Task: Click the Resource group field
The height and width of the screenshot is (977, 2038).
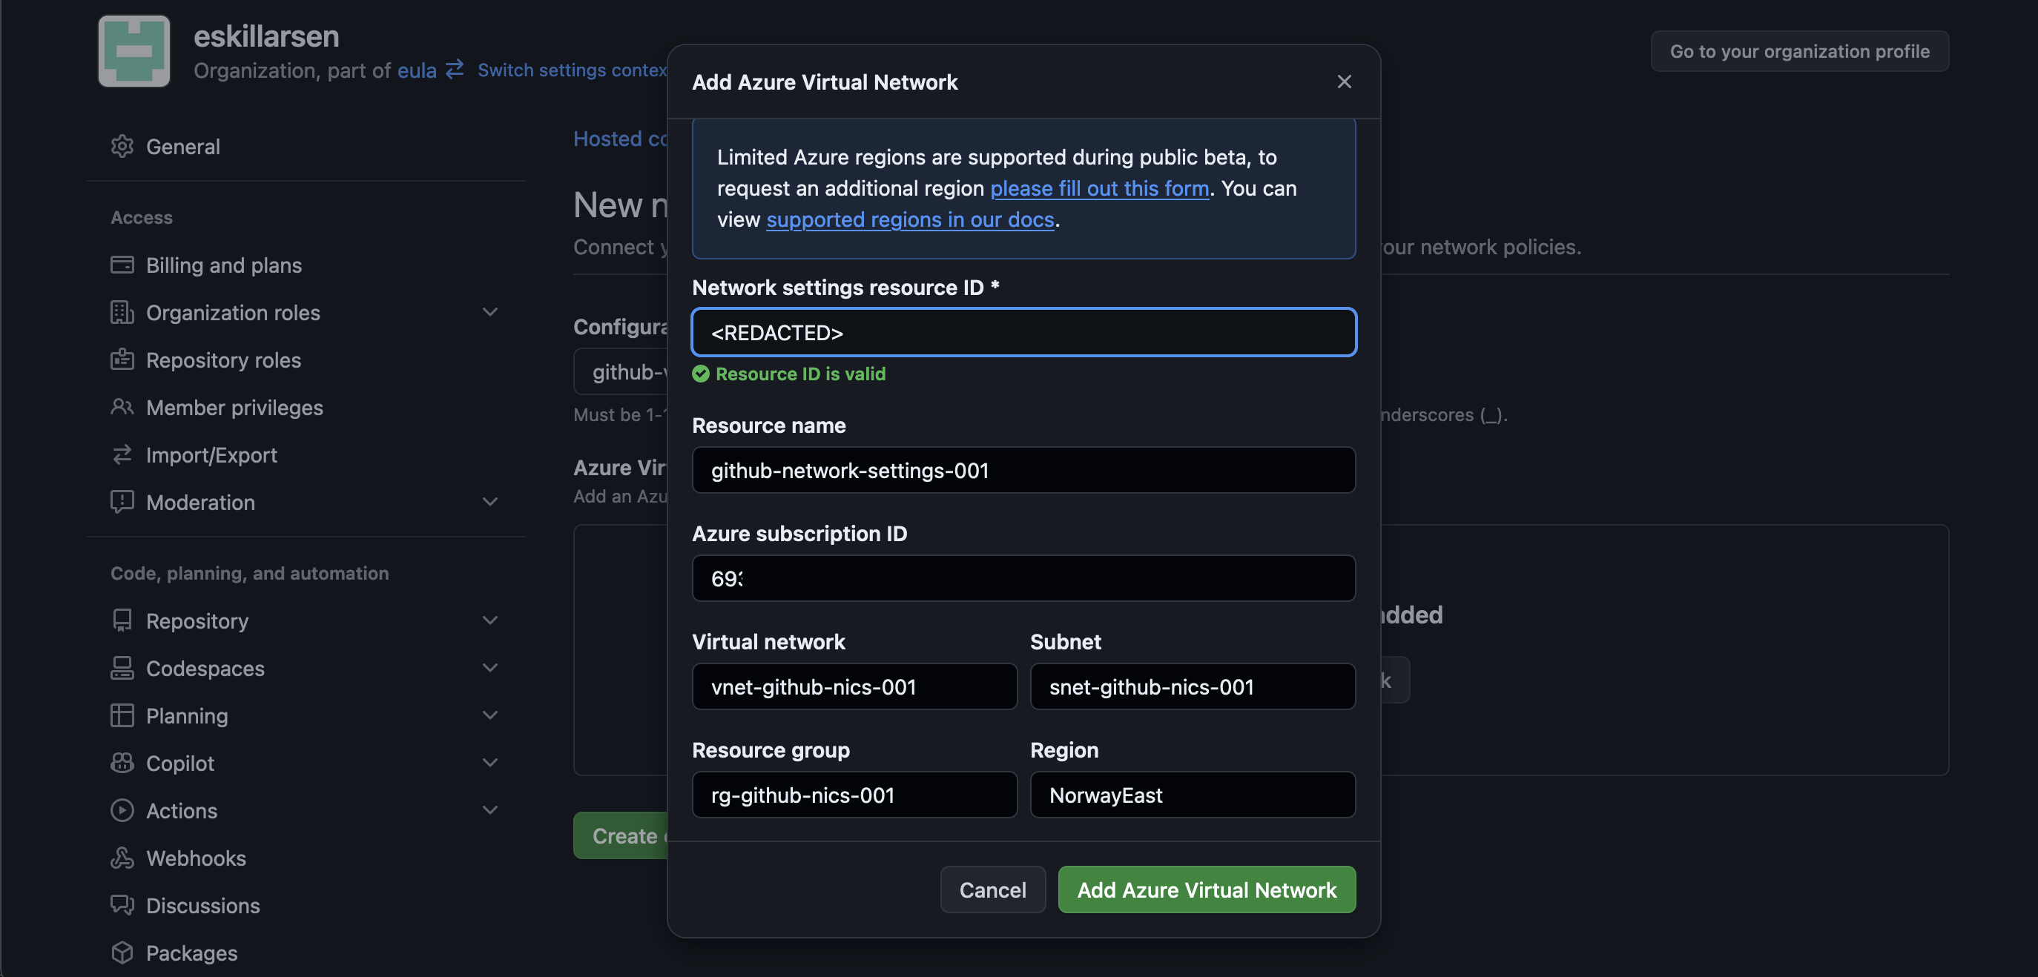Action: click(x=854, y=795)
